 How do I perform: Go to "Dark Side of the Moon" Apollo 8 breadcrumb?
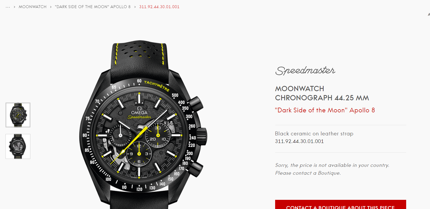pos(92,7)
